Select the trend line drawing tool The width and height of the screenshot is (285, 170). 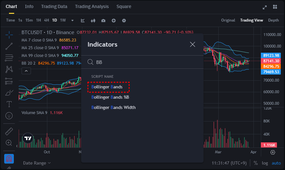click(x=9, y=46)
